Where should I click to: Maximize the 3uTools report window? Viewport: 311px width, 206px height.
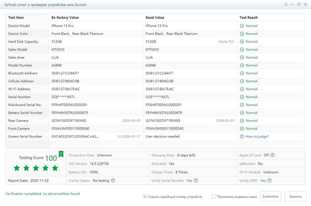click(299, 5)
